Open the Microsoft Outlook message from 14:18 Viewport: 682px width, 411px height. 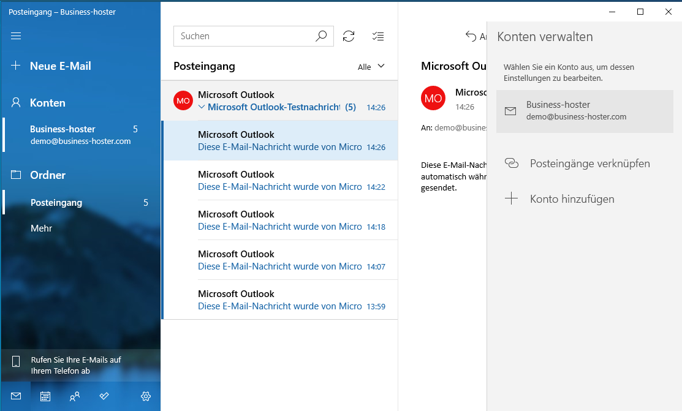point(279,220)
